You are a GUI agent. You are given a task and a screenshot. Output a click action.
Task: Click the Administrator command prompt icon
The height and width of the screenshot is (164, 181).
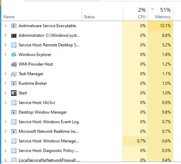[x=14, y=36]
